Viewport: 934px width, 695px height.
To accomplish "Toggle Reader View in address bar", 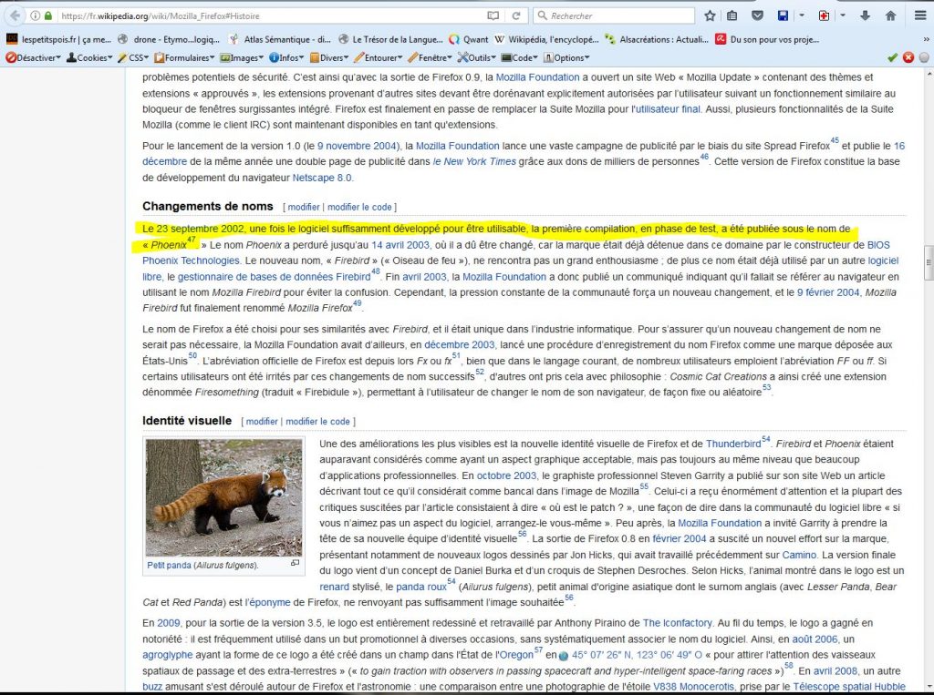I will tap(493, 15).
